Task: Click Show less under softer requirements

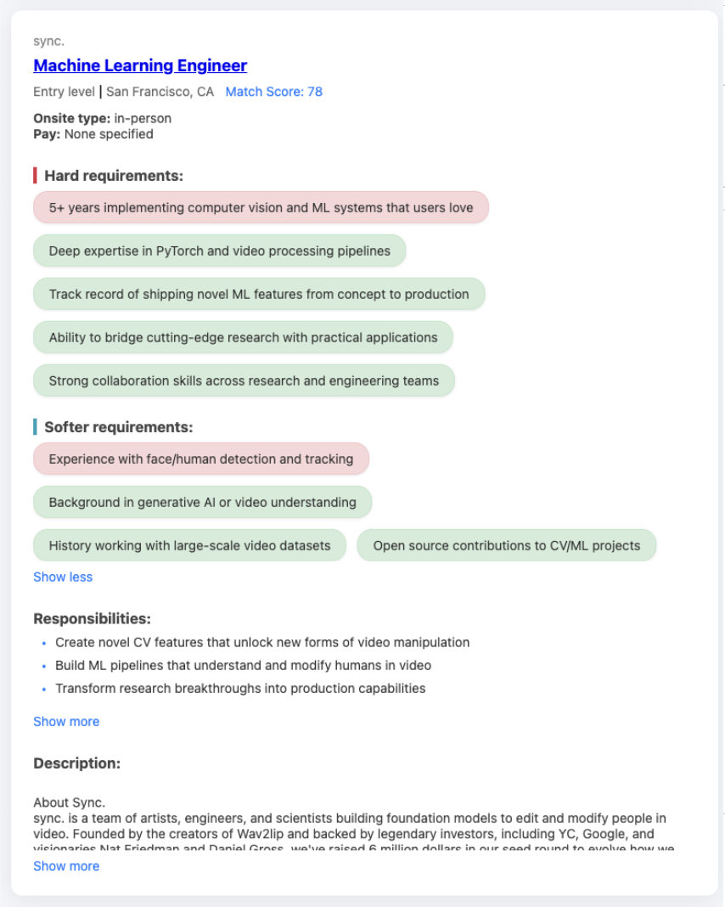Action: (x=63, y=577)
